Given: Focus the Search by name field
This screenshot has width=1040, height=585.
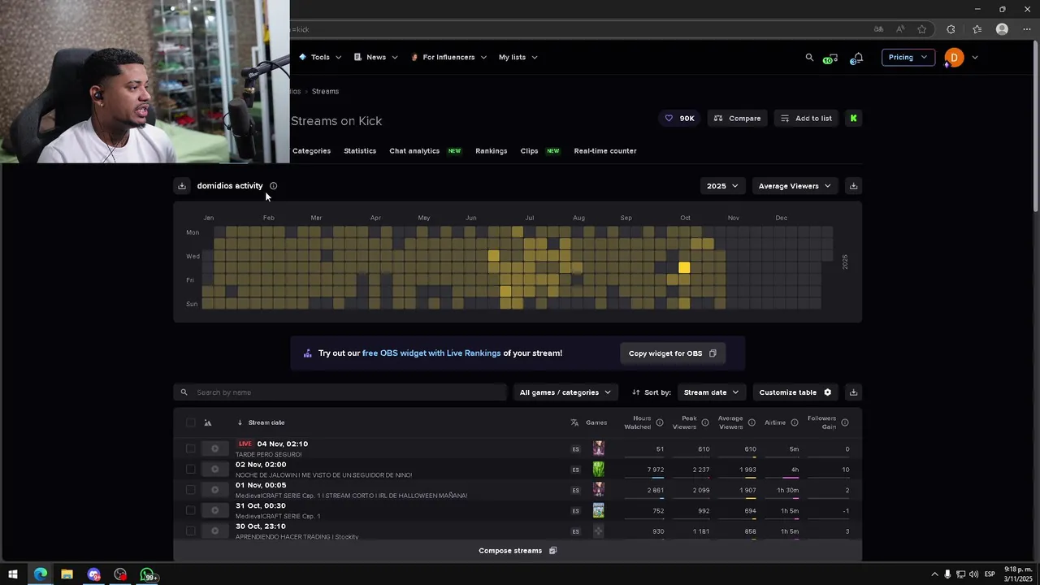Looking at the screenshot, I should tap(340, 392).
